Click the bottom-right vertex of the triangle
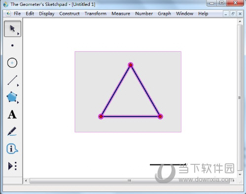The height and width of the screenshot is (194, 246). pos(160,116)
